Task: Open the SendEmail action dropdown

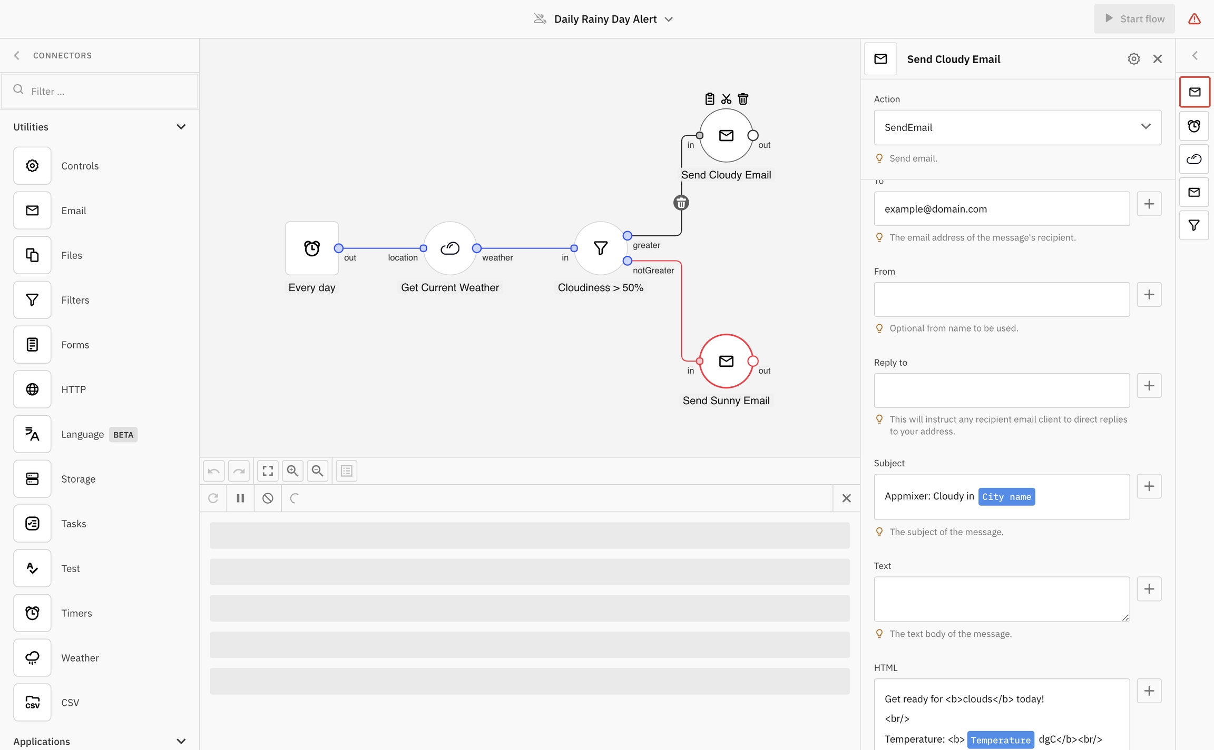Action: coord(1017,127)
